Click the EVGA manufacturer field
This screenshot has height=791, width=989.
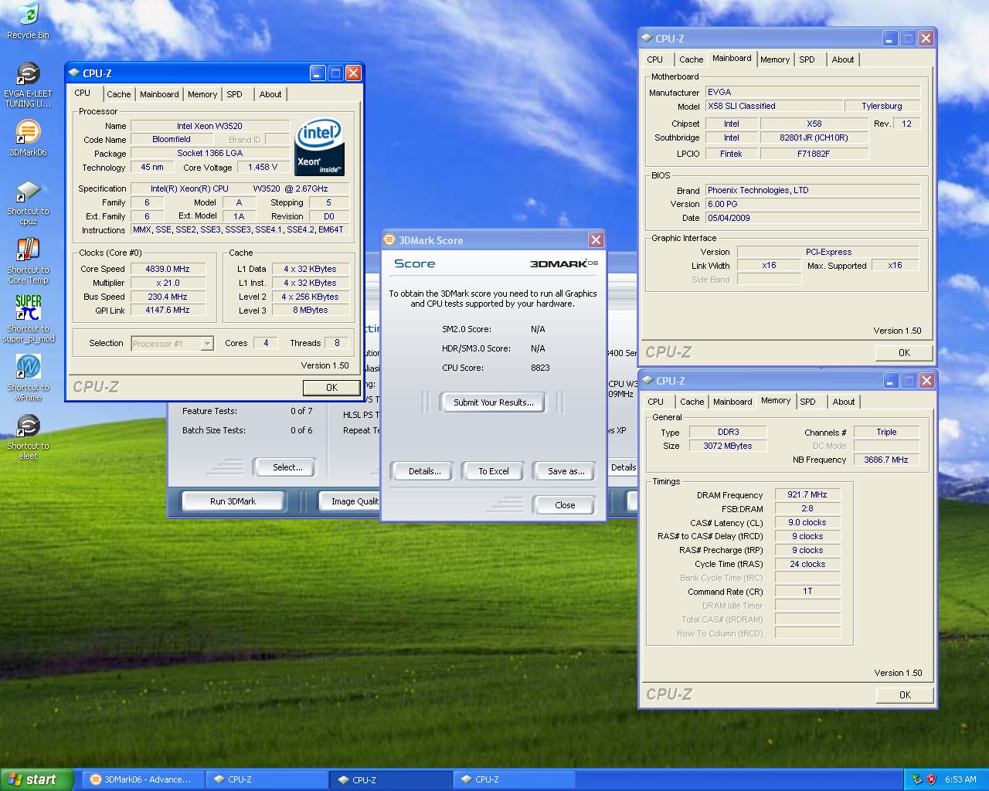pyautogui.click(x=812, y=92)
